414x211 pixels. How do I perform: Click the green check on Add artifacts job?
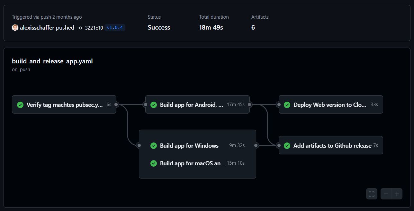coord(287,145)
